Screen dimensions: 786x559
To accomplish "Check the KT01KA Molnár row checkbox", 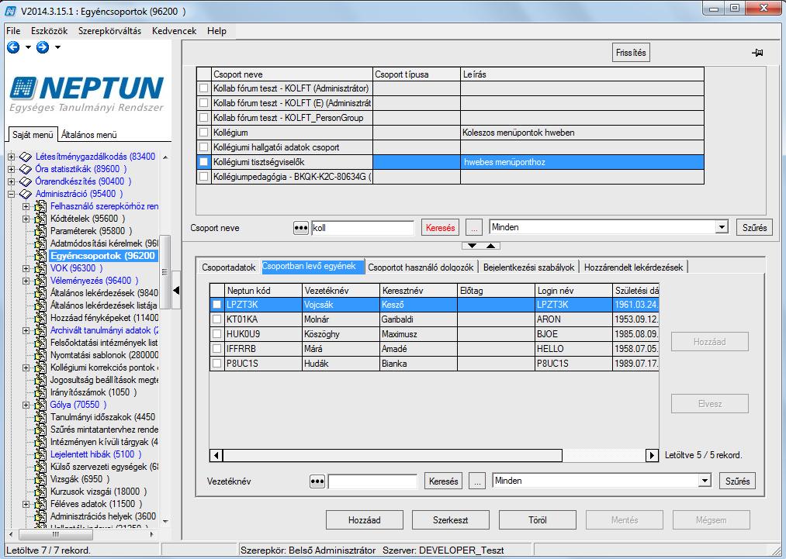I will (216, 319).
